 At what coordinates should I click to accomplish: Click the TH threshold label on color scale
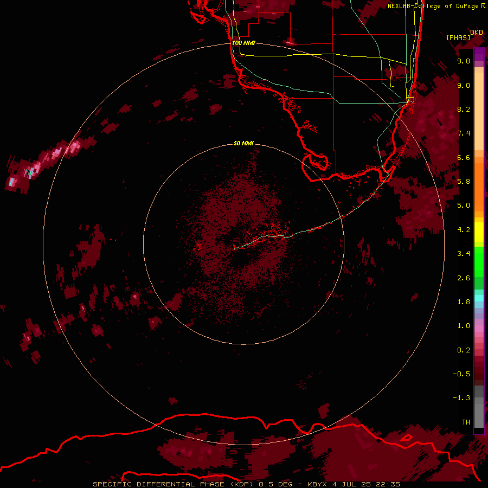point(466,422)
